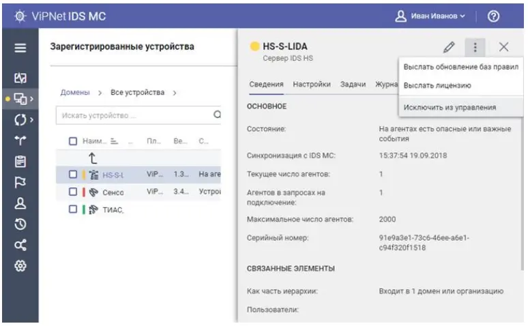Close the HS-S-LIDA details panel
Viewport: 528px width, 326px height.
click(503, 47)
